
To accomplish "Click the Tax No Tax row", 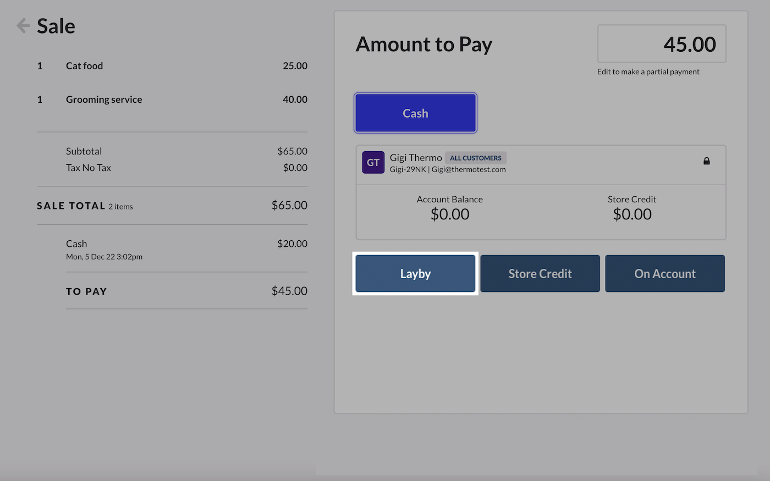I will pyautogui.click(x=186, y=168).
